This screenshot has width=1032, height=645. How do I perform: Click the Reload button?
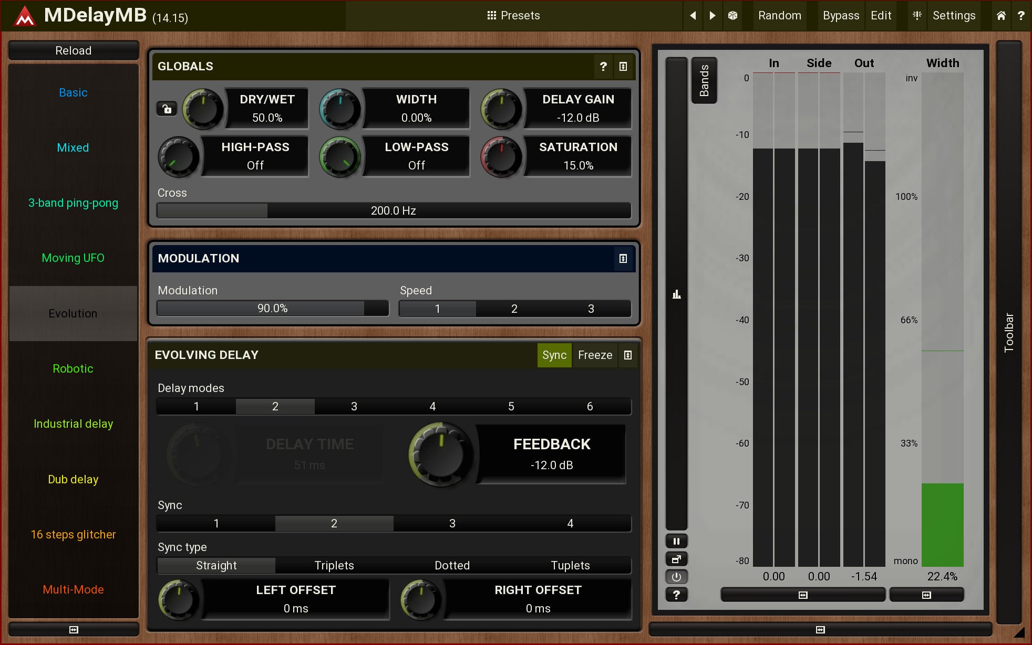coord(73,50)
